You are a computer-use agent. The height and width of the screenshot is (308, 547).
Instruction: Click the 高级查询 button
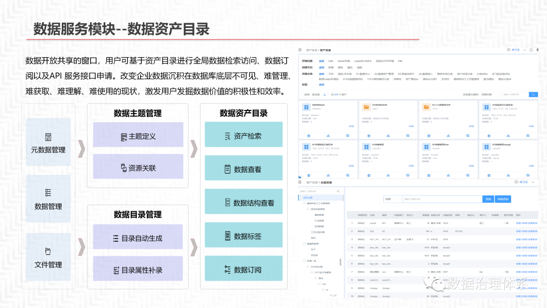click(503, 199)
